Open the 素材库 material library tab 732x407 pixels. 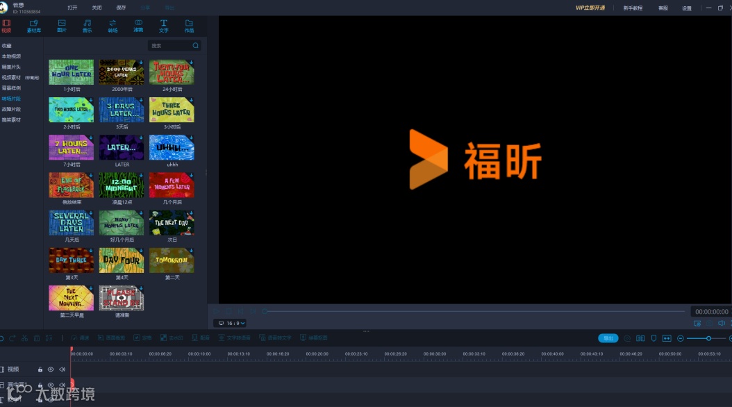[x=34, y=26]
